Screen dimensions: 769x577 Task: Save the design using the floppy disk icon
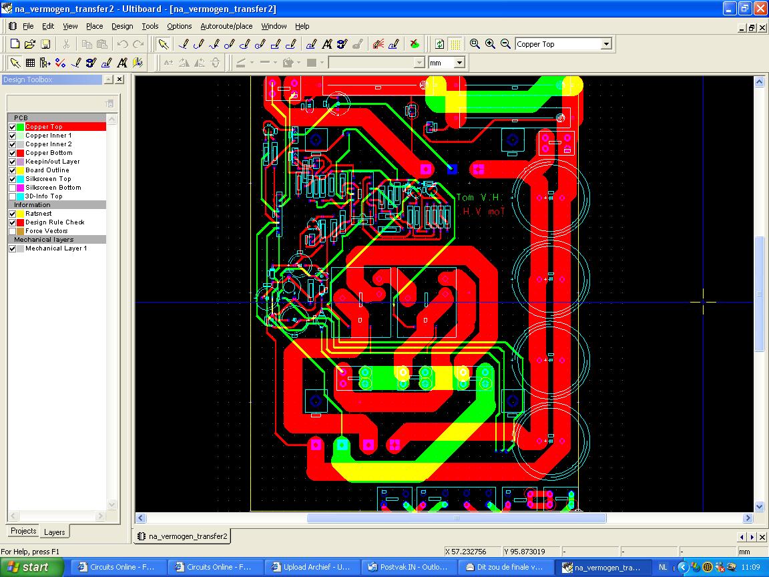coord(45,44)
